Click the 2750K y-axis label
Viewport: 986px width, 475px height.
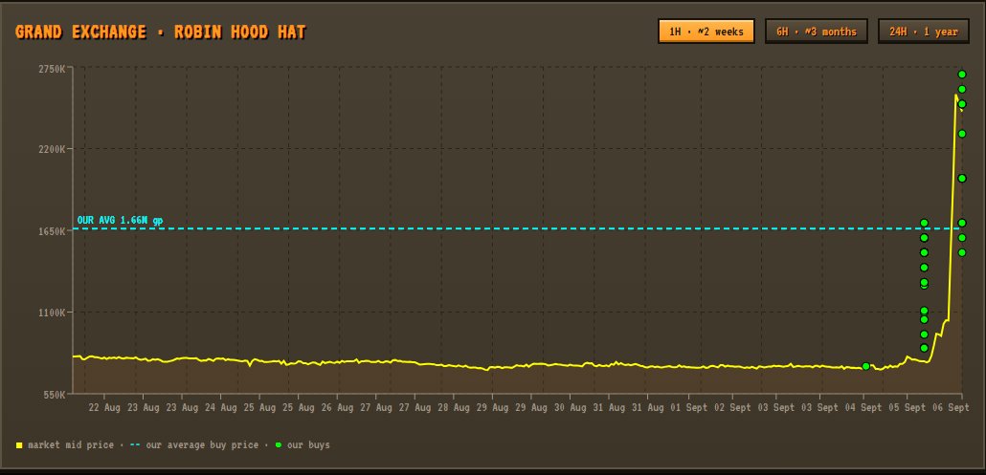(53, 69)
